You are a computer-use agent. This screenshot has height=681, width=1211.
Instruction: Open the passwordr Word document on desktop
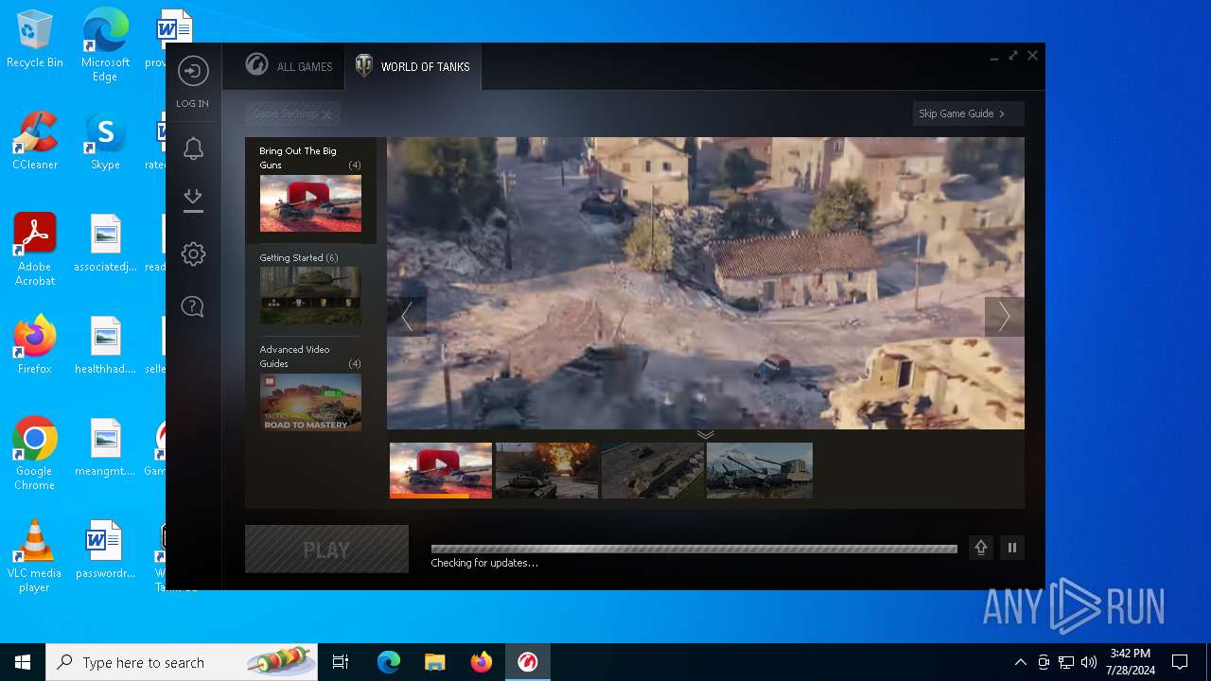(x=105, y=550)
